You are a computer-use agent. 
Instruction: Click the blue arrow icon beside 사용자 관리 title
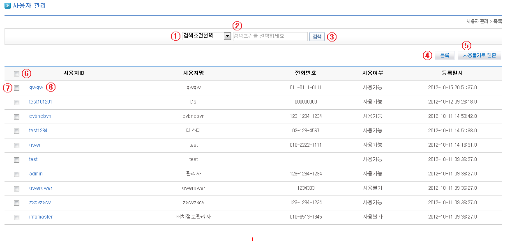(x=7, y=6)
